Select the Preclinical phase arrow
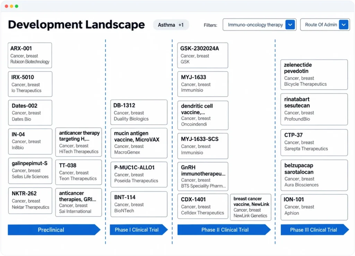 54,230
